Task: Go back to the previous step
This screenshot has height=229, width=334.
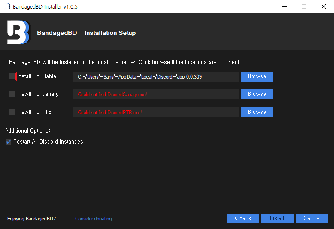Action: 243,218
